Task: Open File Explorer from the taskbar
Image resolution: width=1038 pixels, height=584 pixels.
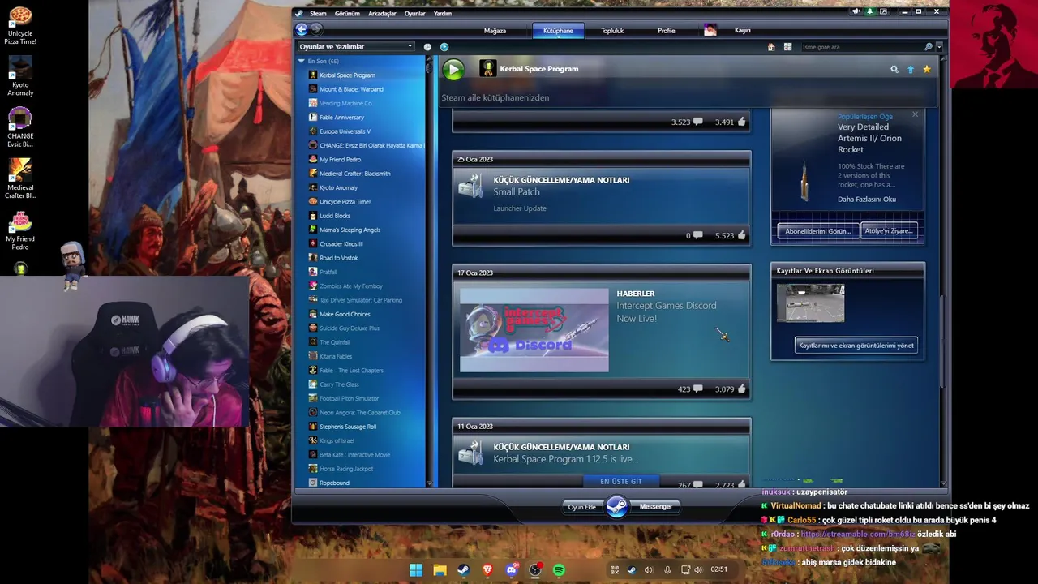Action: 440,570
